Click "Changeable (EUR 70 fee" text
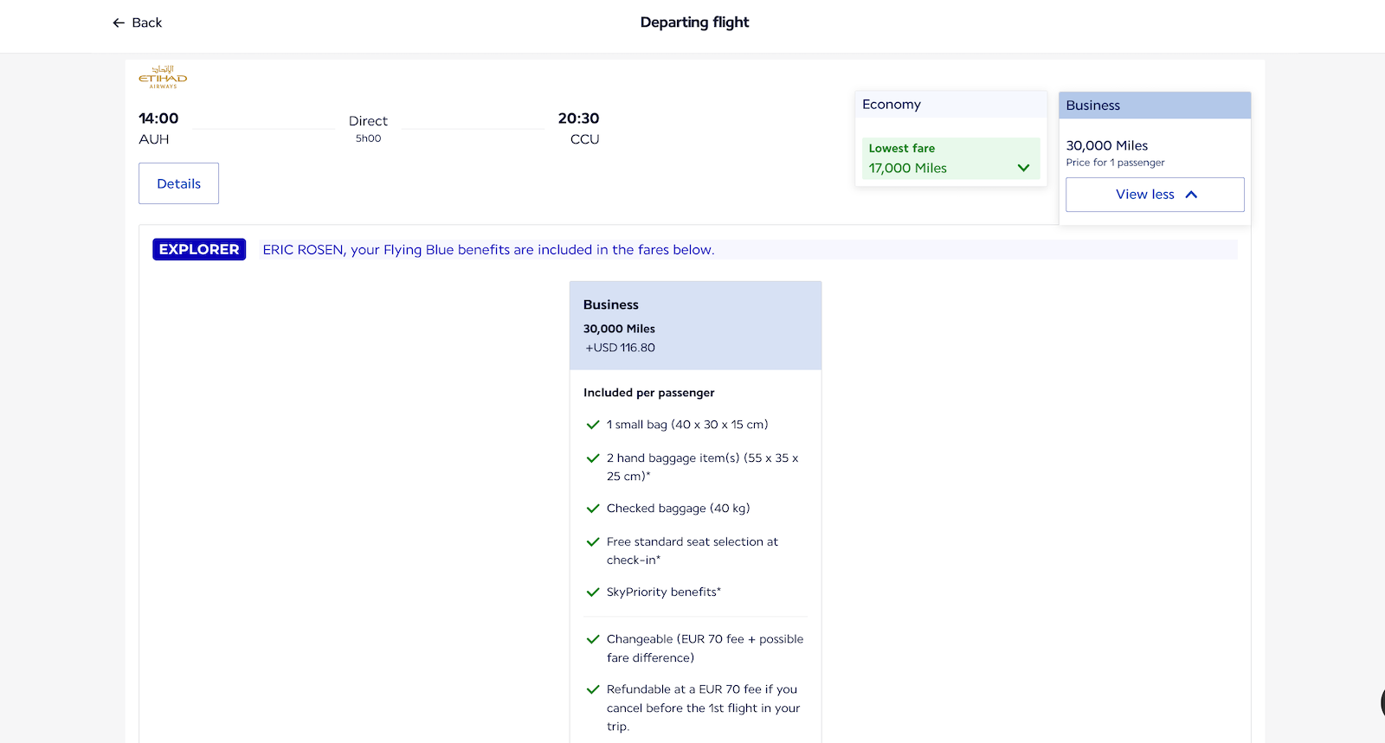Viewport: 1385px width, 743px height. [675, 639]
